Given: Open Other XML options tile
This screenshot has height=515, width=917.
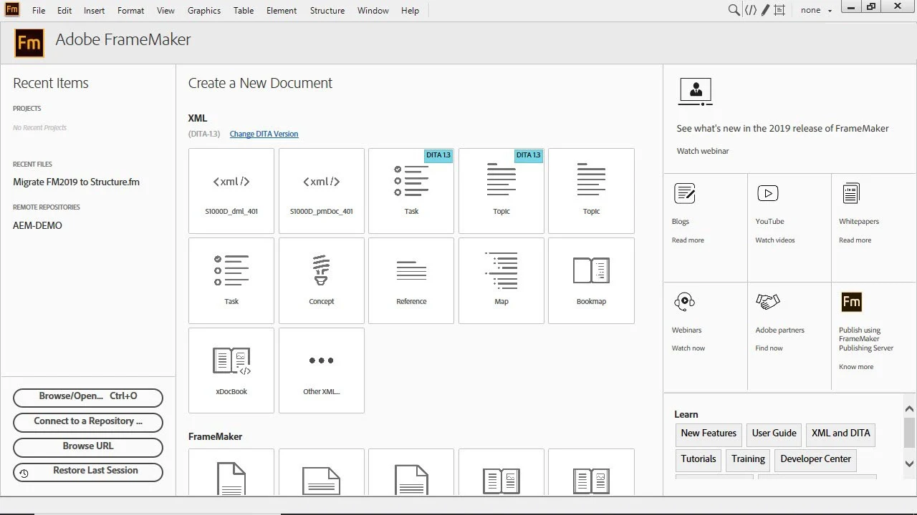Looking at the screenshot, I should [322, 371].
